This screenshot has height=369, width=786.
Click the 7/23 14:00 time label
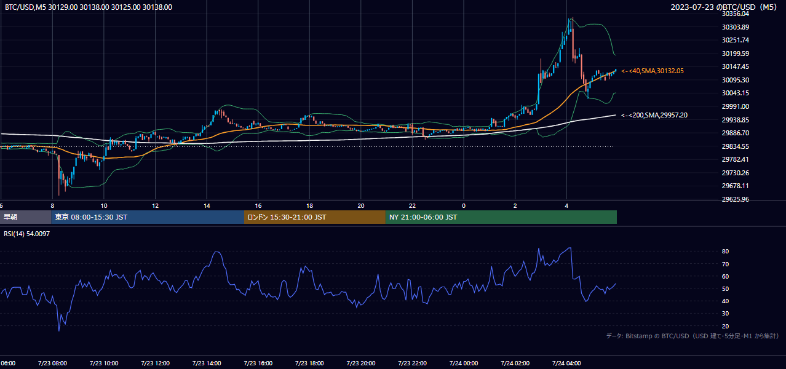[x=206, y=363]
